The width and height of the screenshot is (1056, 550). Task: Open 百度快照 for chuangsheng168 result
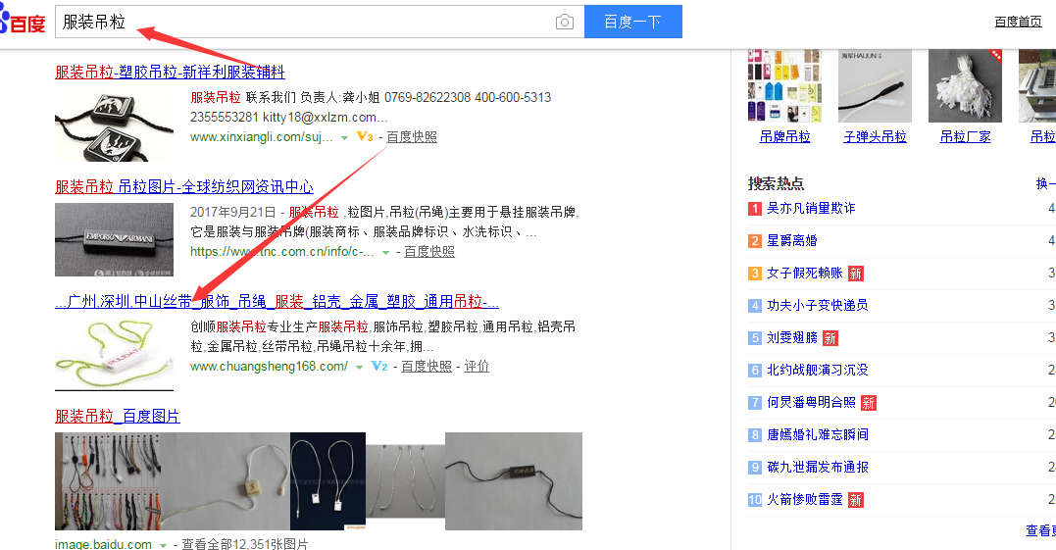427,367
